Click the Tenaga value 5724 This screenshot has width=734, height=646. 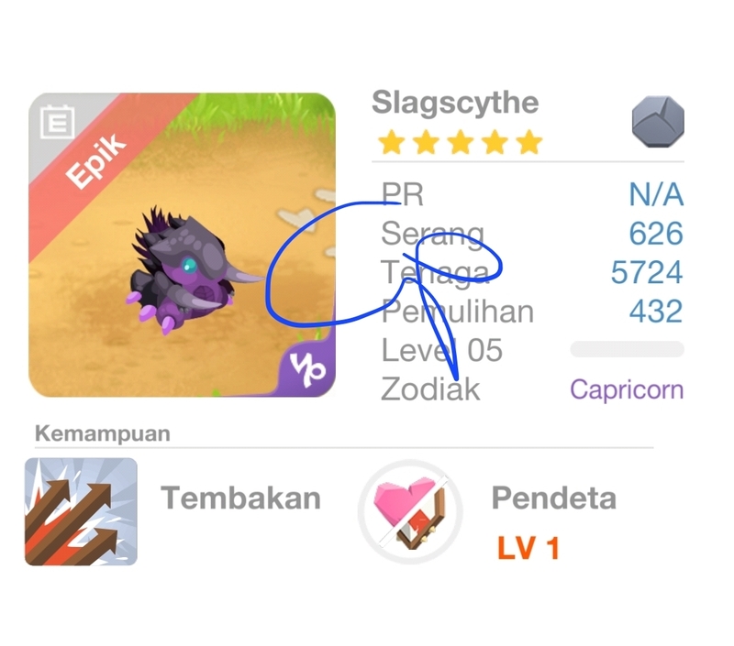click(647, 272)
